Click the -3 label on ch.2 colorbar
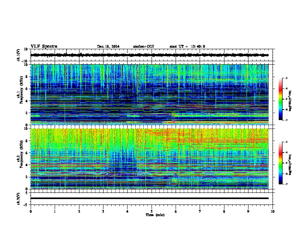The height and width of the screenshot is (237, 307). 286,142
